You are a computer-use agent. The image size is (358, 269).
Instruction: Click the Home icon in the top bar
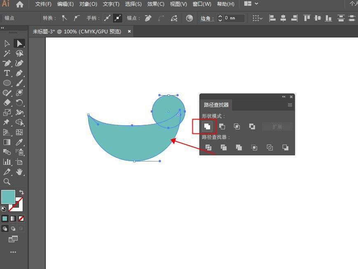tap(20, 4)
